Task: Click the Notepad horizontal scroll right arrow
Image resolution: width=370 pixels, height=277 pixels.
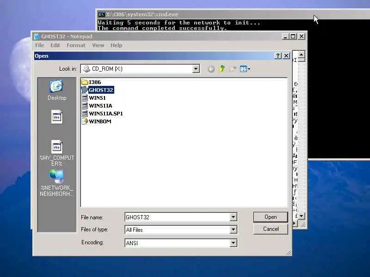Action: (x=294, y=223)
